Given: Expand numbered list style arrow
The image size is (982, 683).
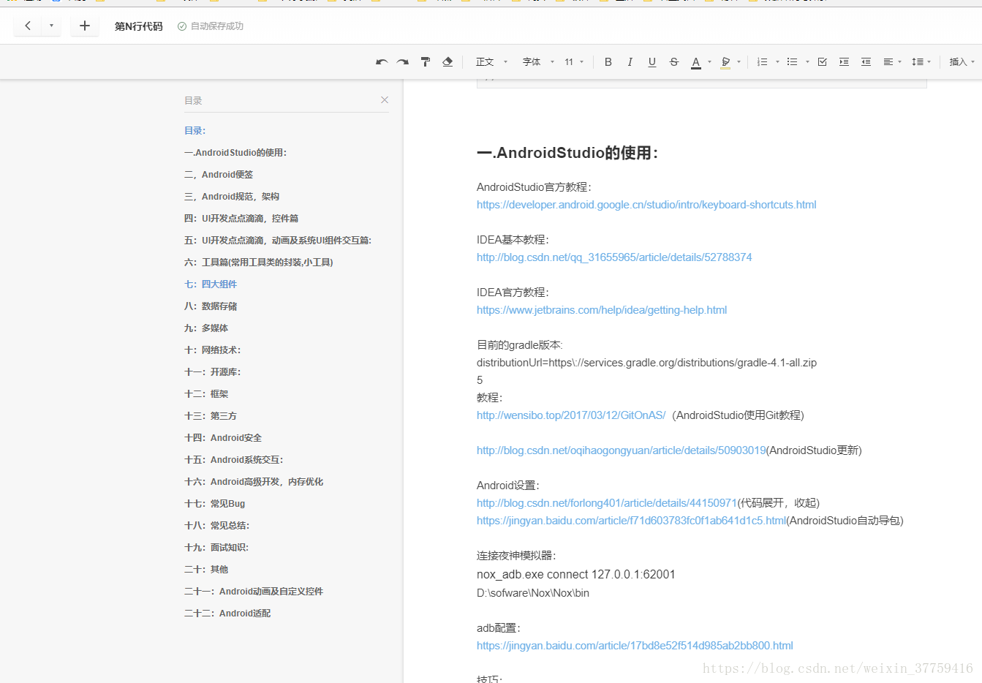Looking at the screenshot, I should click(x=777, y=62).
